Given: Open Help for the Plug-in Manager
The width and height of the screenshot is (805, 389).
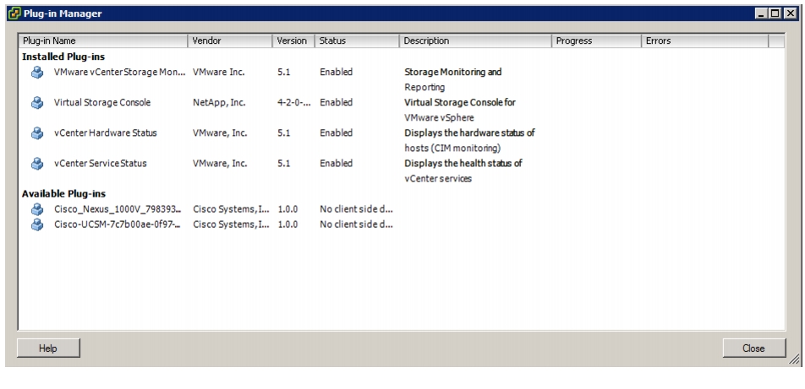Looking at the screenshot, I should coord(48,348).
